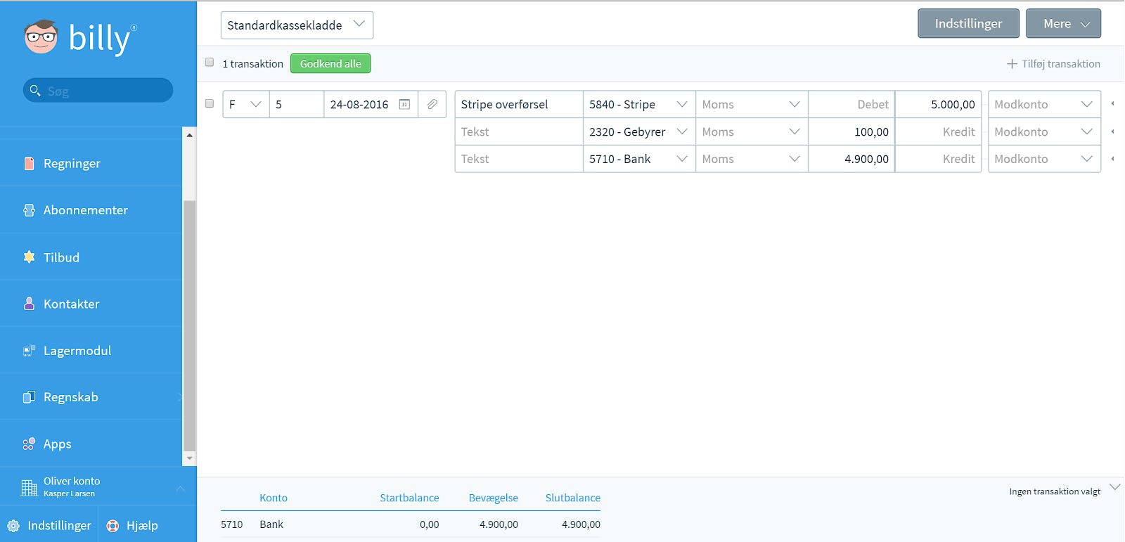
Task: Click the Søg search field
Action: click(98, 90)
